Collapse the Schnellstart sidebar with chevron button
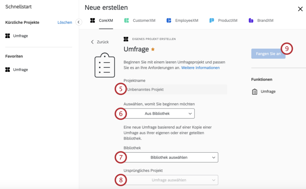The width and height of the screenshot is (306, 189). (x=79, y=22)
